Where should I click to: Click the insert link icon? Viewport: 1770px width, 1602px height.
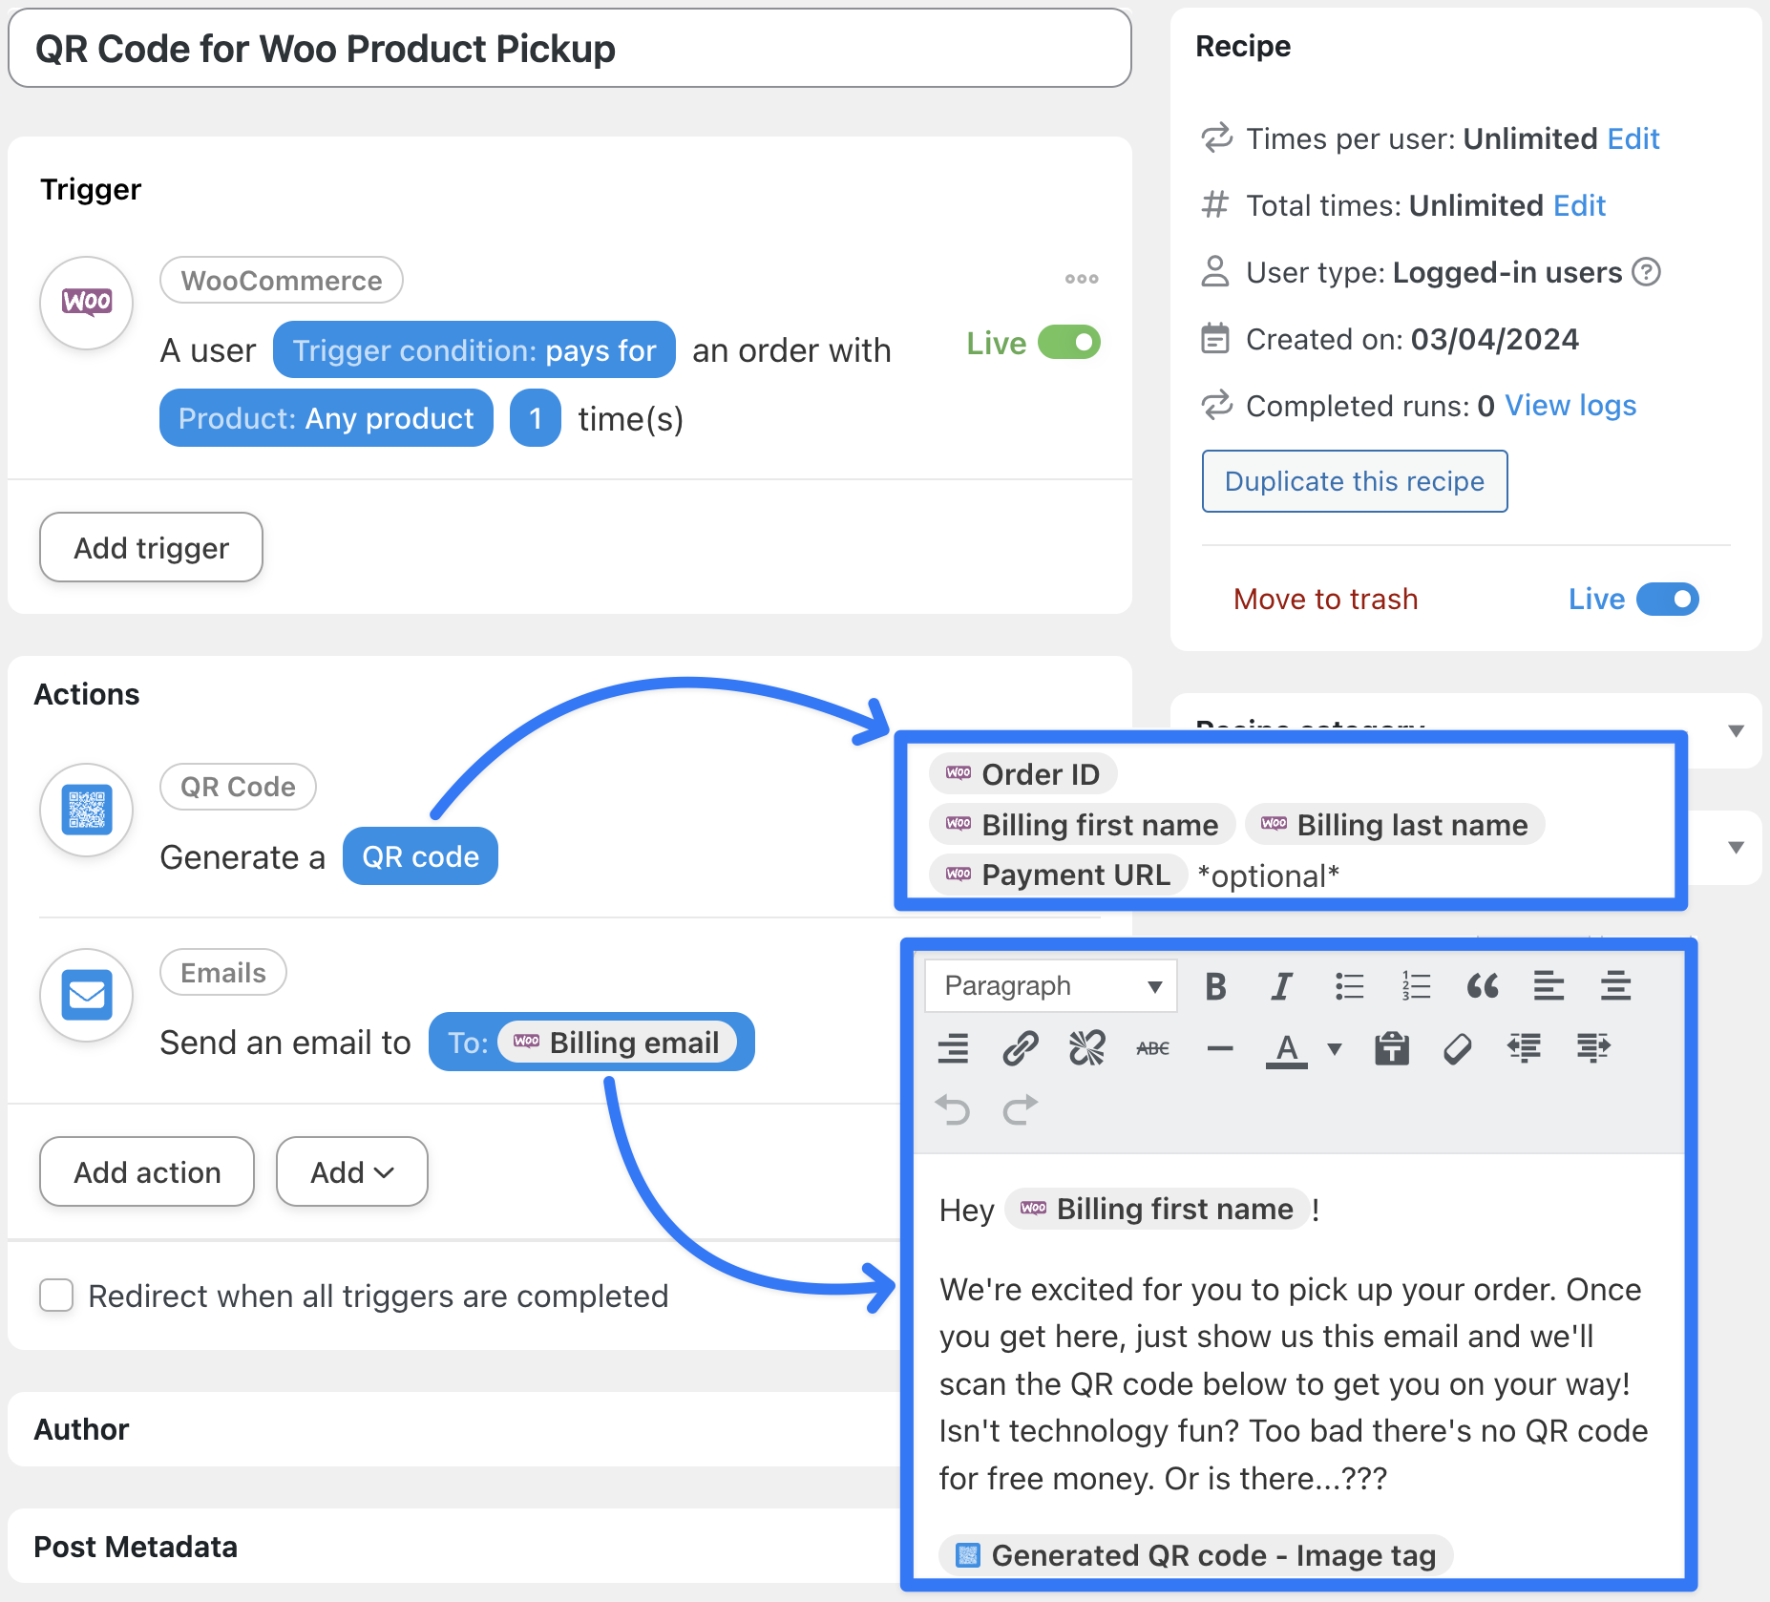tap(1020, 1048)
